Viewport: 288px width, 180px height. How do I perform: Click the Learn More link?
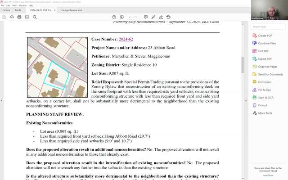coord(268,175)
